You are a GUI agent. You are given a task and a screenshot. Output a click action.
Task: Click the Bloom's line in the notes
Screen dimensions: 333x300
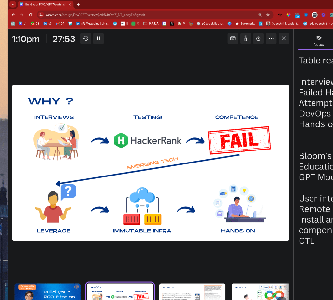tap(316, 156)
